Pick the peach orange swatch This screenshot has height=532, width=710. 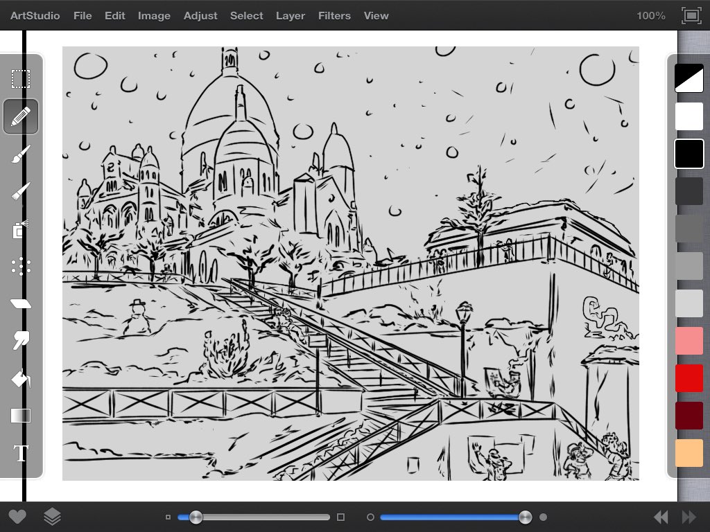689,453
